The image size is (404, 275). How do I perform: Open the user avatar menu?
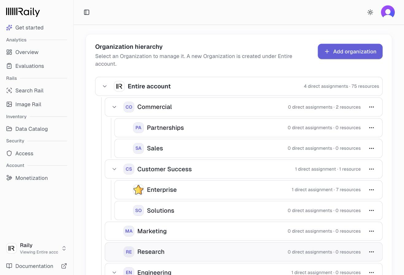[x=388, y=12]
